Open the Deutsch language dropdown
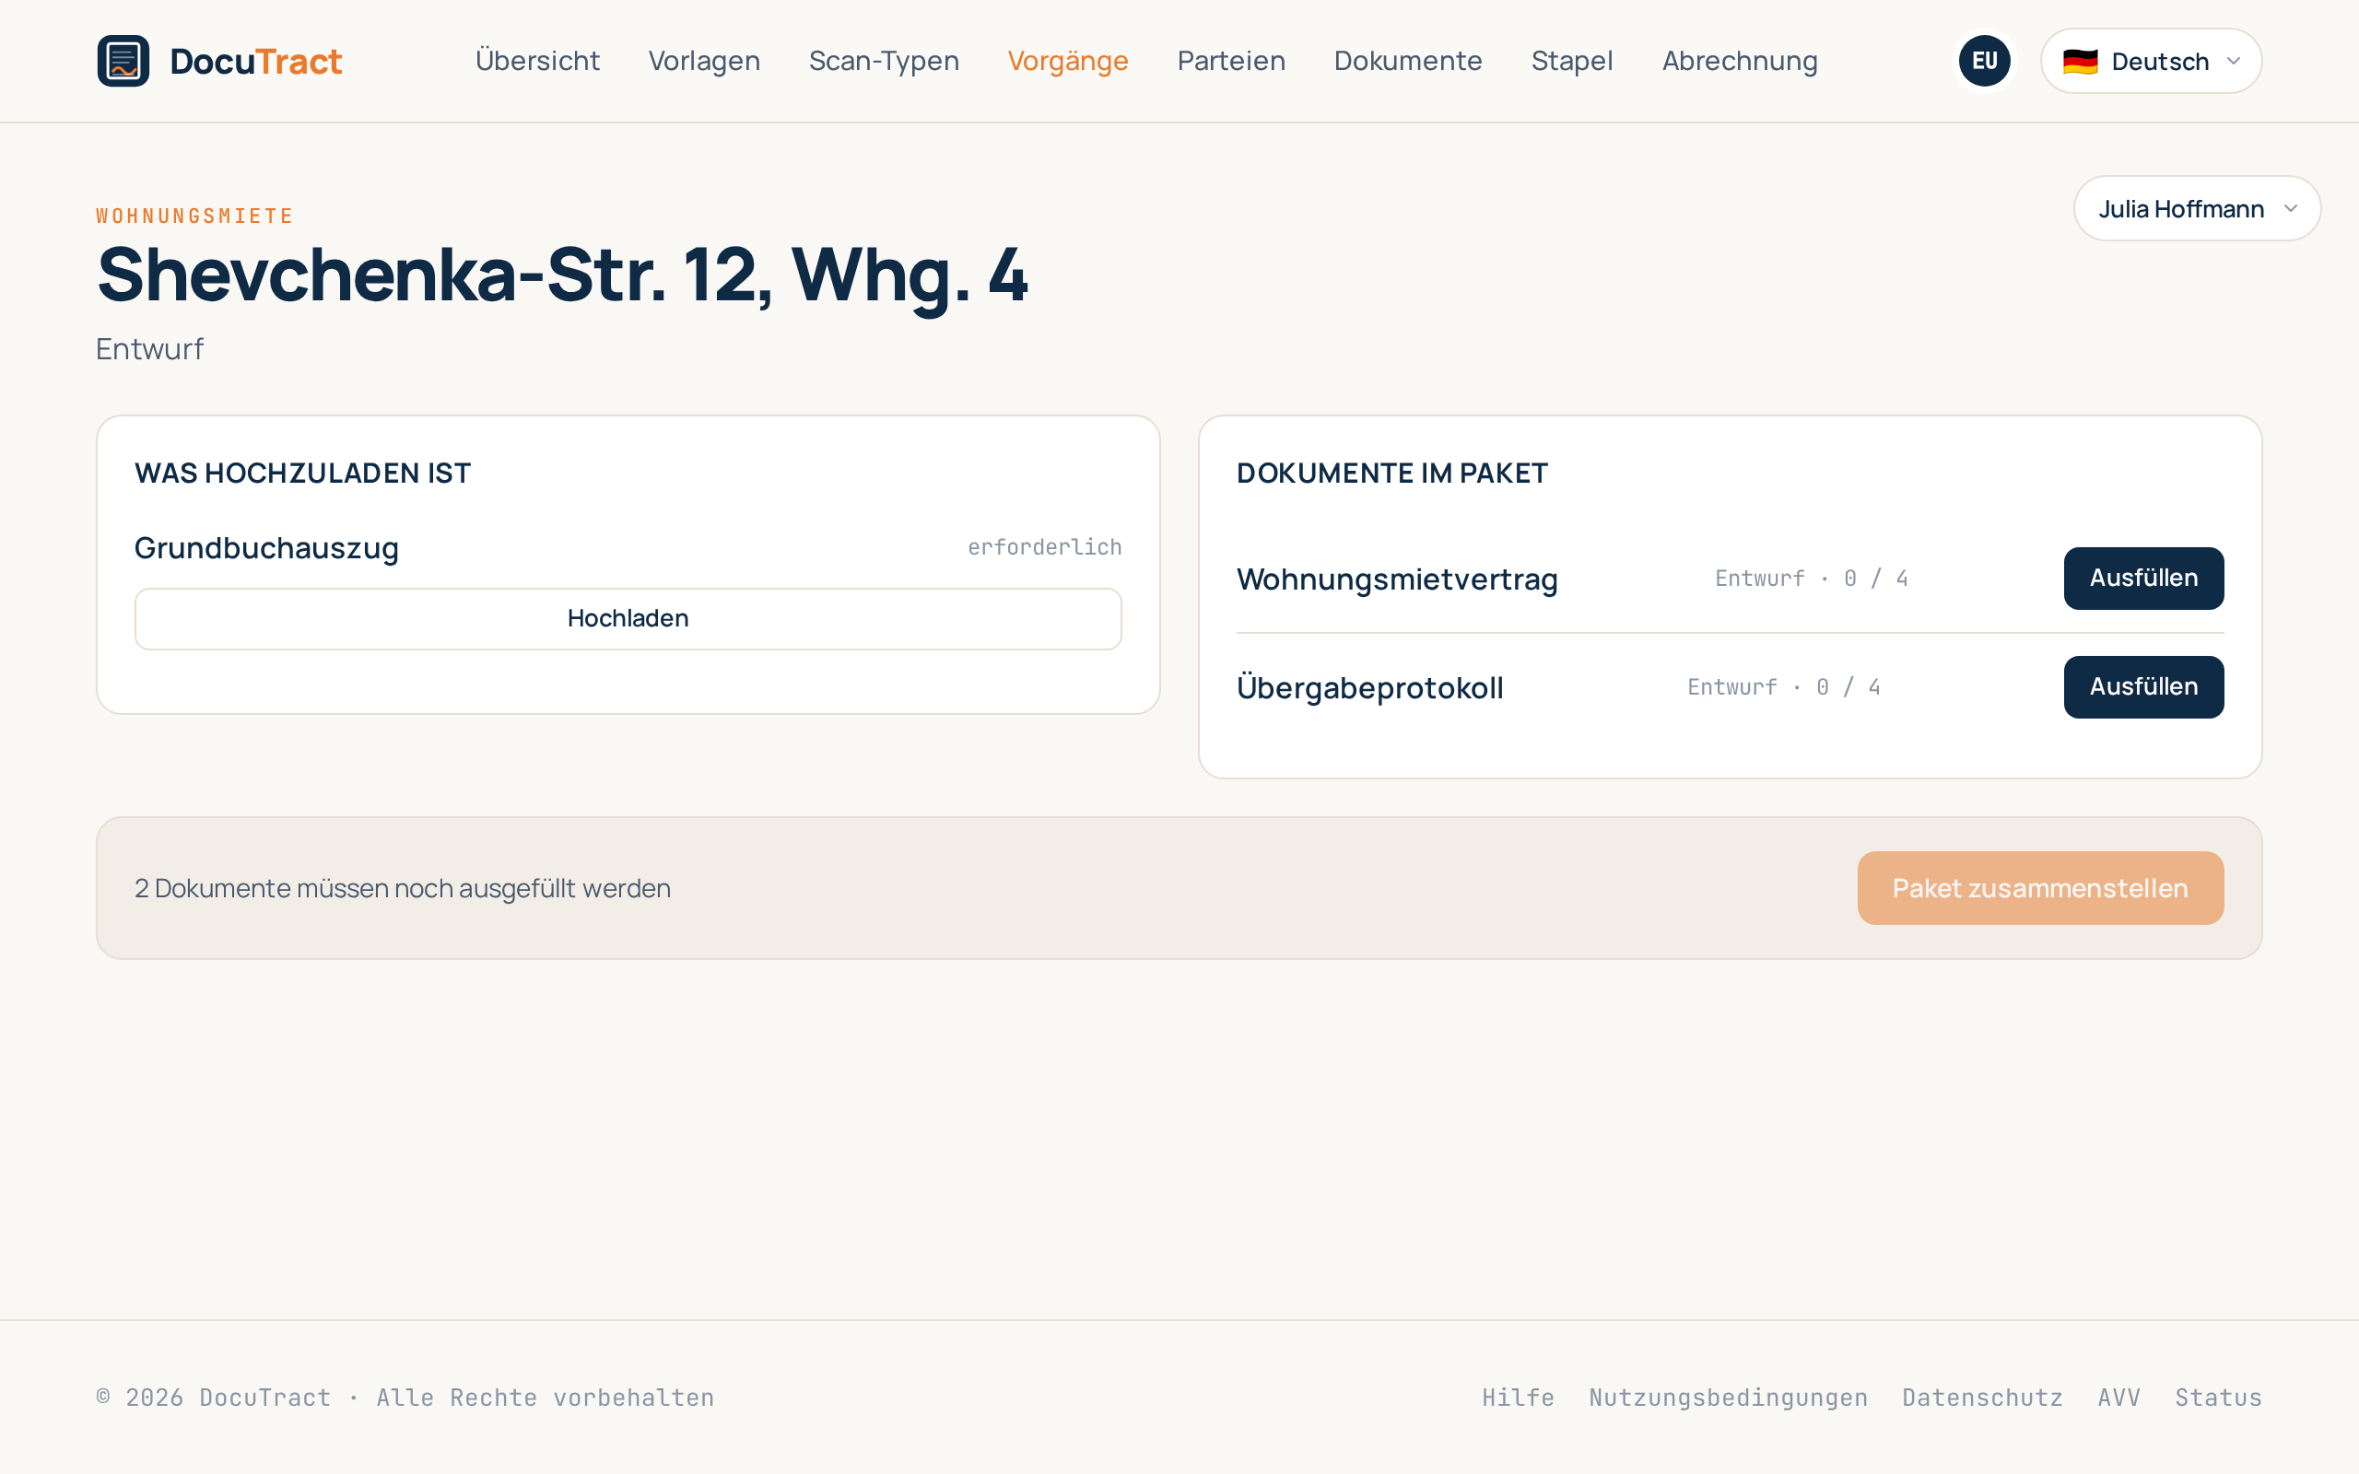This screenshot has height=1474, width=2359. click(x=2151, y=61)
